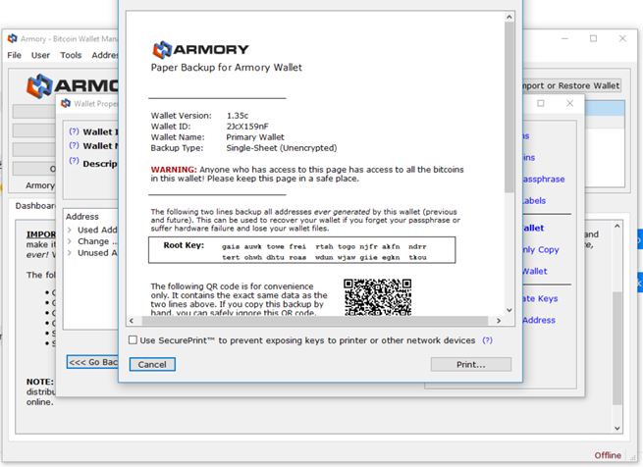Expand the Change addresses tree row
Screen dimensions: 643x467
pyautogui.click(x=70, y=241)
